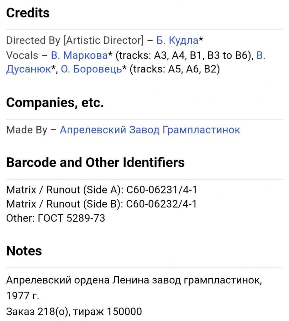This screenshot has height=321, width=289.
Task: Click the Side B matrix runout line
Action: pos(101,204)
